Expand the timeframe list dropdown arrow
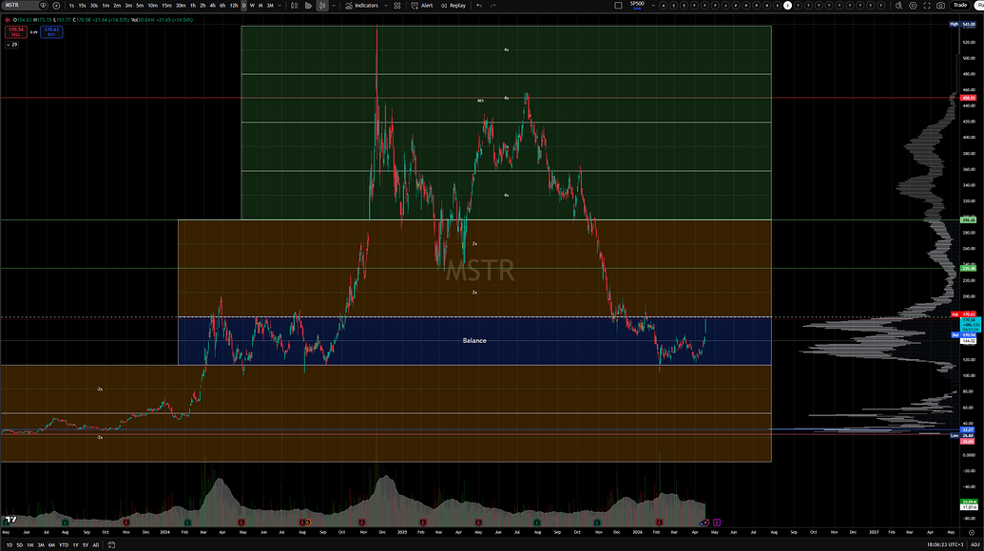The height and width of the screenshot is (551, 984). point(280,5)
